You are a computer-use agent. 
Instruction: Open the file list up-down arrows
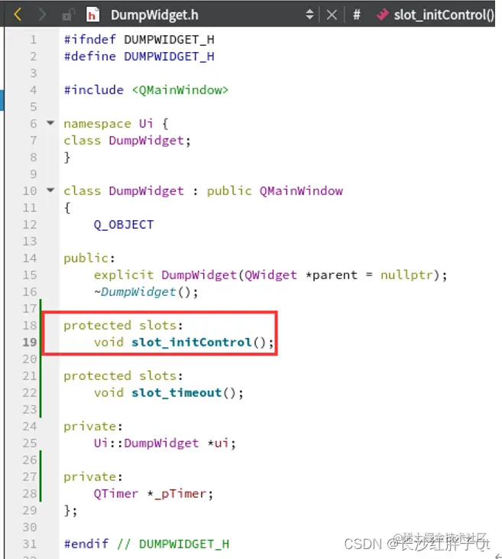click(x=309, y=15)
